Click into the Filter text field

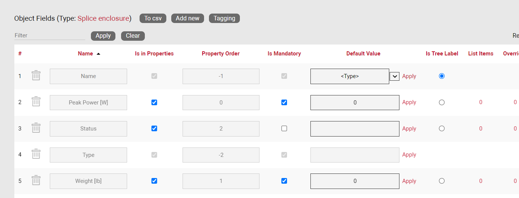point(50,35)
